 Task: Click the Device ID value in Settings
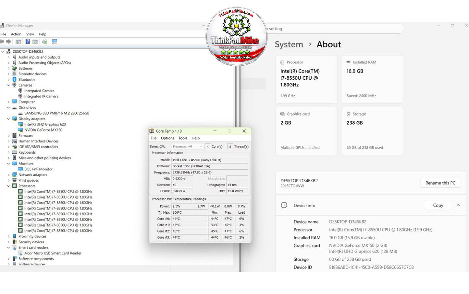pos(371,267)
